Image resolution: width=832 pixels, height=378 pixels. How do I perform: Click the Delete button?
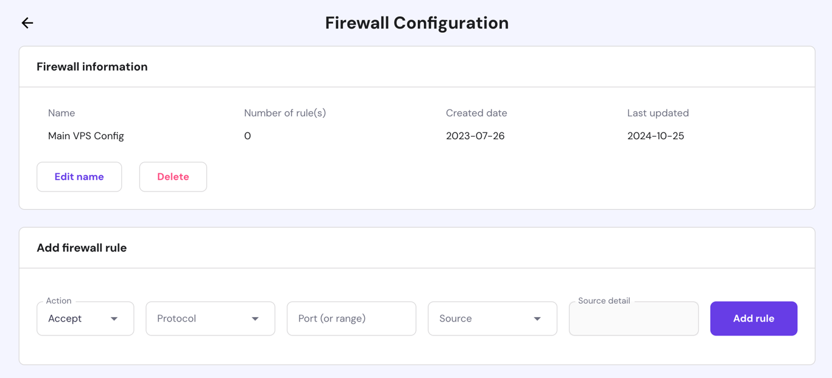point(173,176)
